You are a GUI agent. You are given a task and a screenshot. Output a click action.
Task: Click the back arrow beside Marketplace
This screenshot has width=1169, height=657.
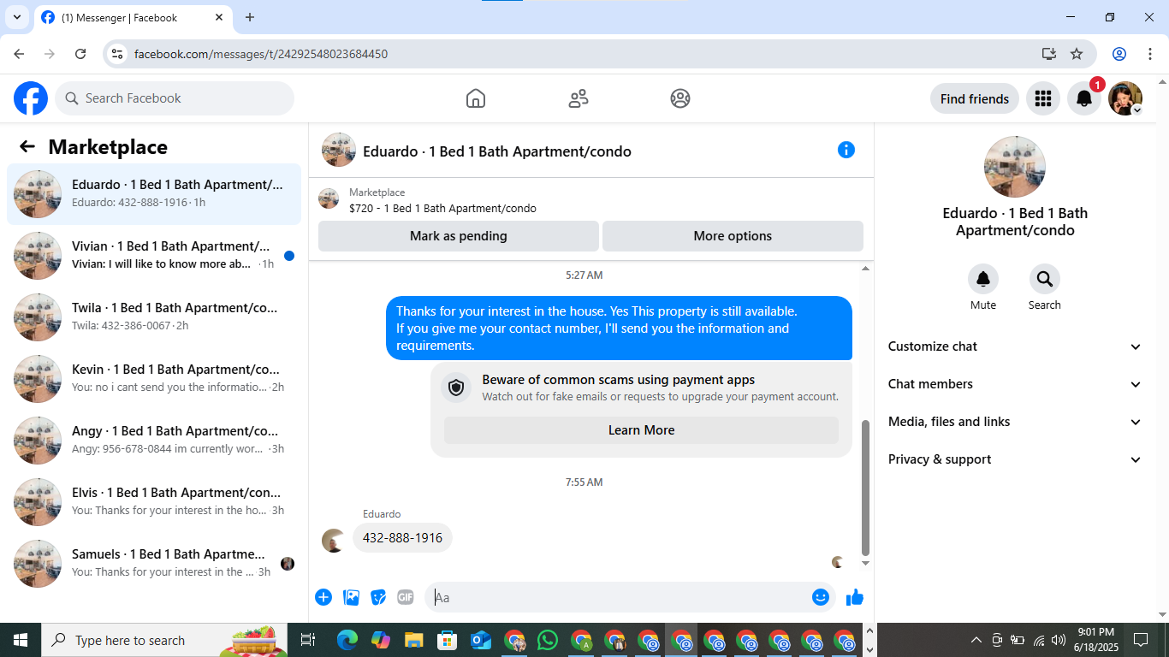click(x=27, y=147)
